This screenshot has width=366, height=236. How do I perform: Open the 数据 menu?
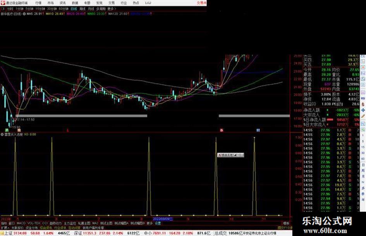point(75,3)
